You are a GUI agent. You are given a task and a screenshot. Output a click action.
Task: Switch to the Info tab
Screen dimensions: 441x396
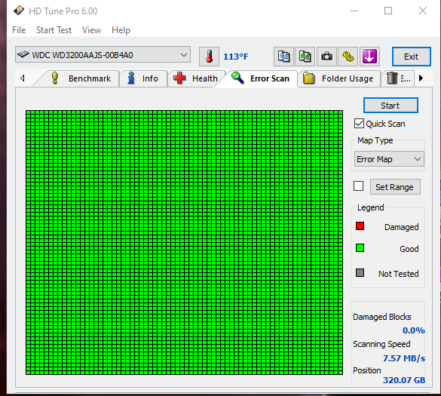[x=143, y=78]
